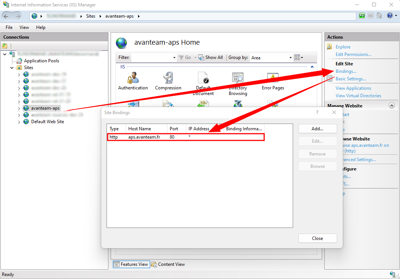Open the Group by Area dropdown
The width and height of the screenshot is (400, 279).
290,58
